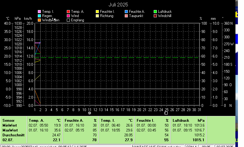Click the 'MaxWert' row label
Image resolution: width=244 pixels, height=147 pixels.
[x=10, y=130]
